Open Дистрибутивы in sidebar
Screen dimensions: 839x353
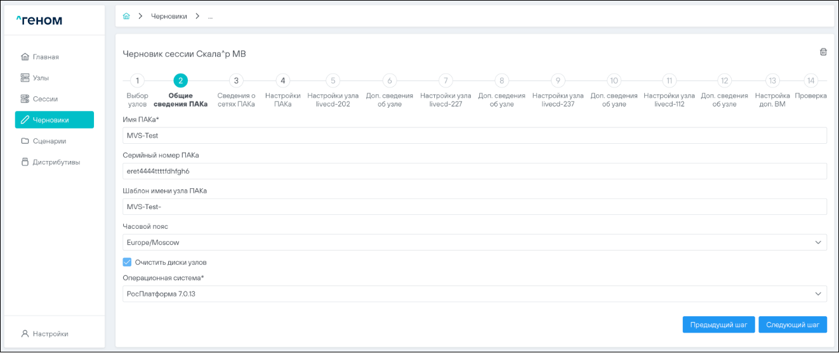point(56,162)
